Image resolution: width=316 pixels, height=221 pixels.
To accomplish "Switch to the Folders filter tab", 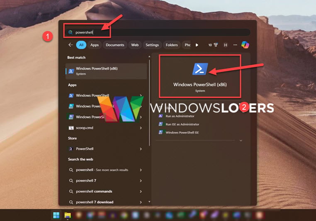I will point(172,45).
